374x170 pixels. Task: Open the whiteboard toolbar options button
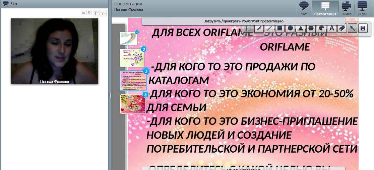coord(363,28)
